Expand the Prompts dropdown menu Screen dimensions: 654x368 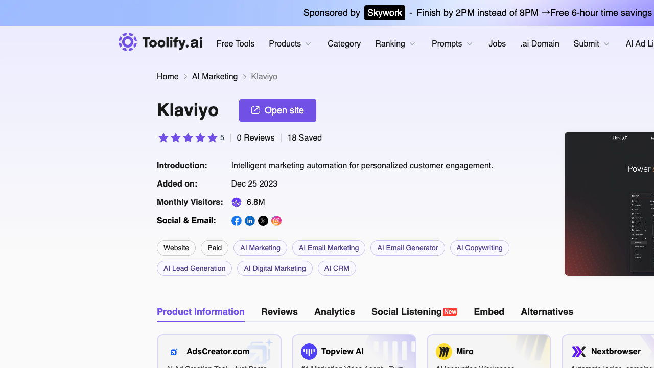452,44
